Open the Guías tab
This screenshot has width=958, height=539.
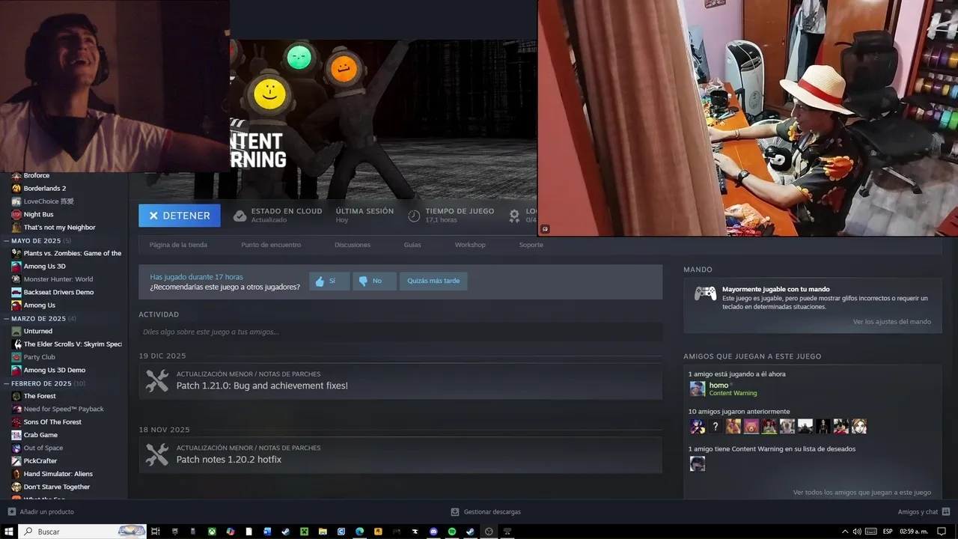tap(412, 245)
